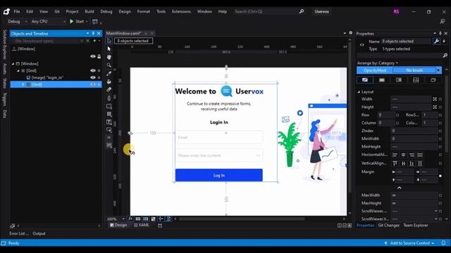The width and height of the screenshot is (451, 253).
Task: Set Width to Auto icon
Action: pyautogui.click(x=435, y=99)
